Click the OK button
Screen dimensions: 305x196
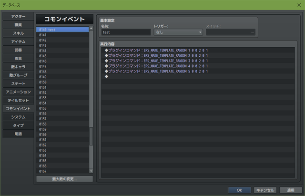pos(239,190)
